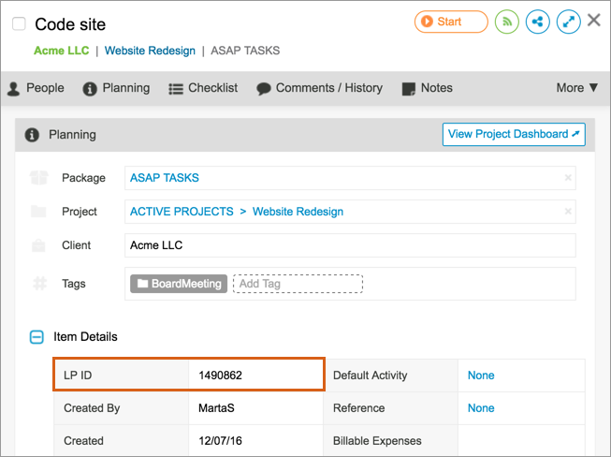Click the expand to fullscreen icon
Viewport: 611px width, 457px height.
568,22
